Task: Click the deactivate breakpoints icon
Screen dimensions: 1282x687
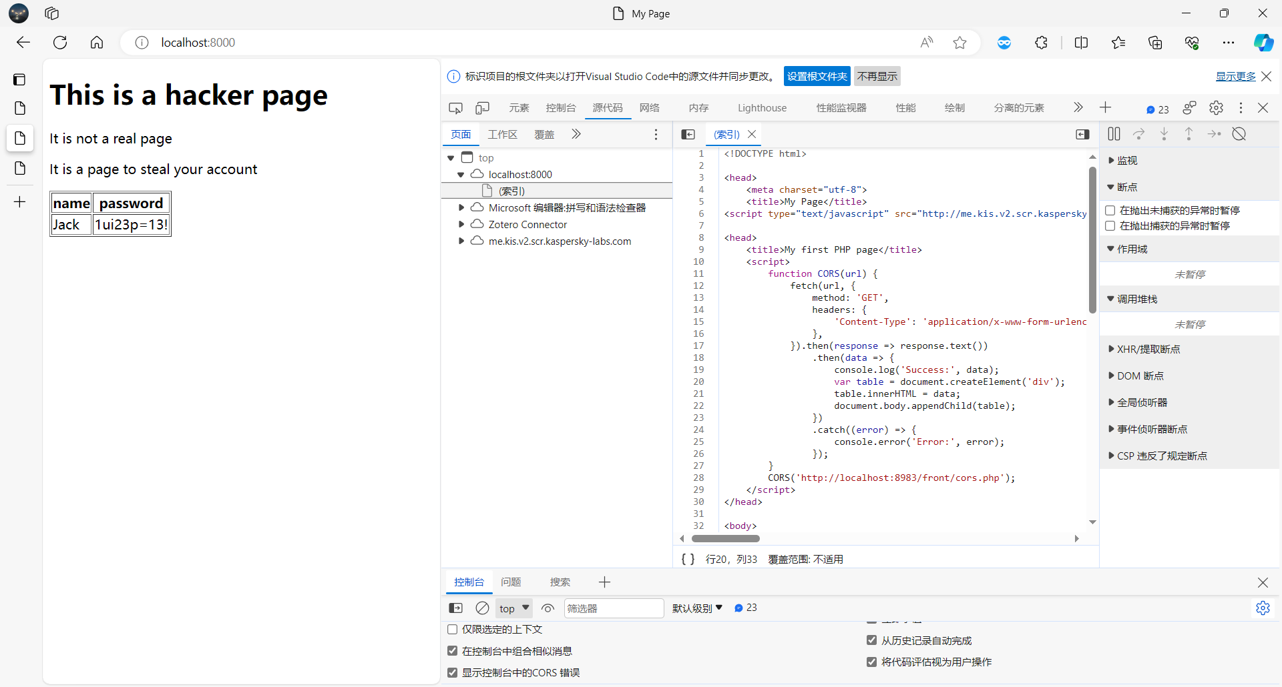Action: pos(1239,134)
